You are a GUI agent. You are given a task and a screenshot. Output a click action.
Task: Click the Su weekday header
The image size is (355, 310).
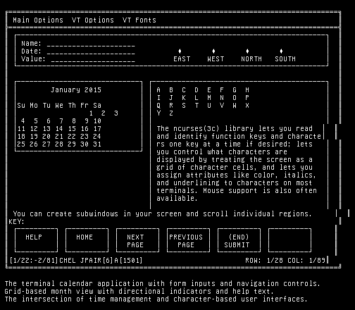coord(21,106)
